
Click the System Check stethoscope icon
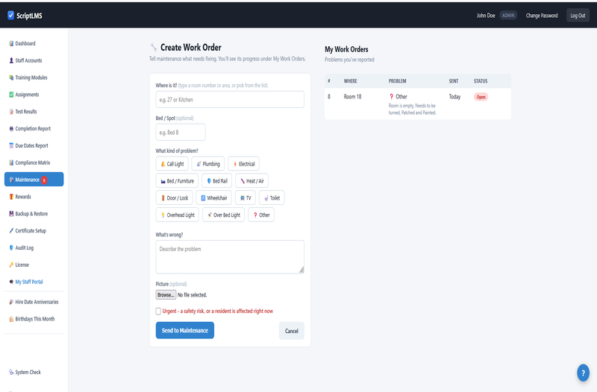click(11, 372)
